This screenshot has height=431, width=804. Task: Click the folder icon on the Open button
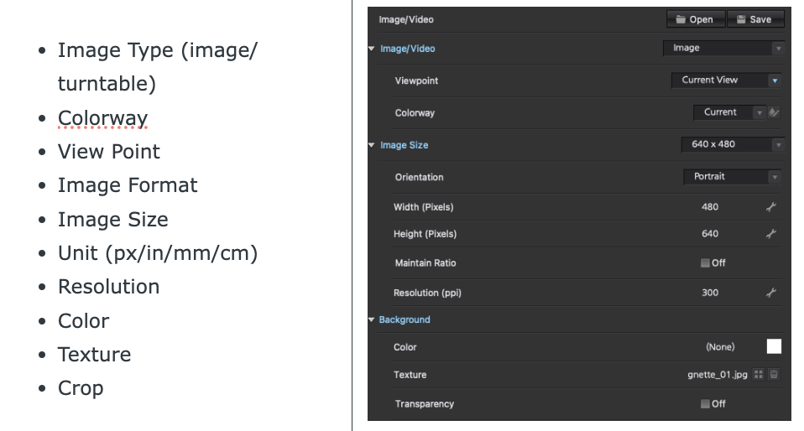681,19
